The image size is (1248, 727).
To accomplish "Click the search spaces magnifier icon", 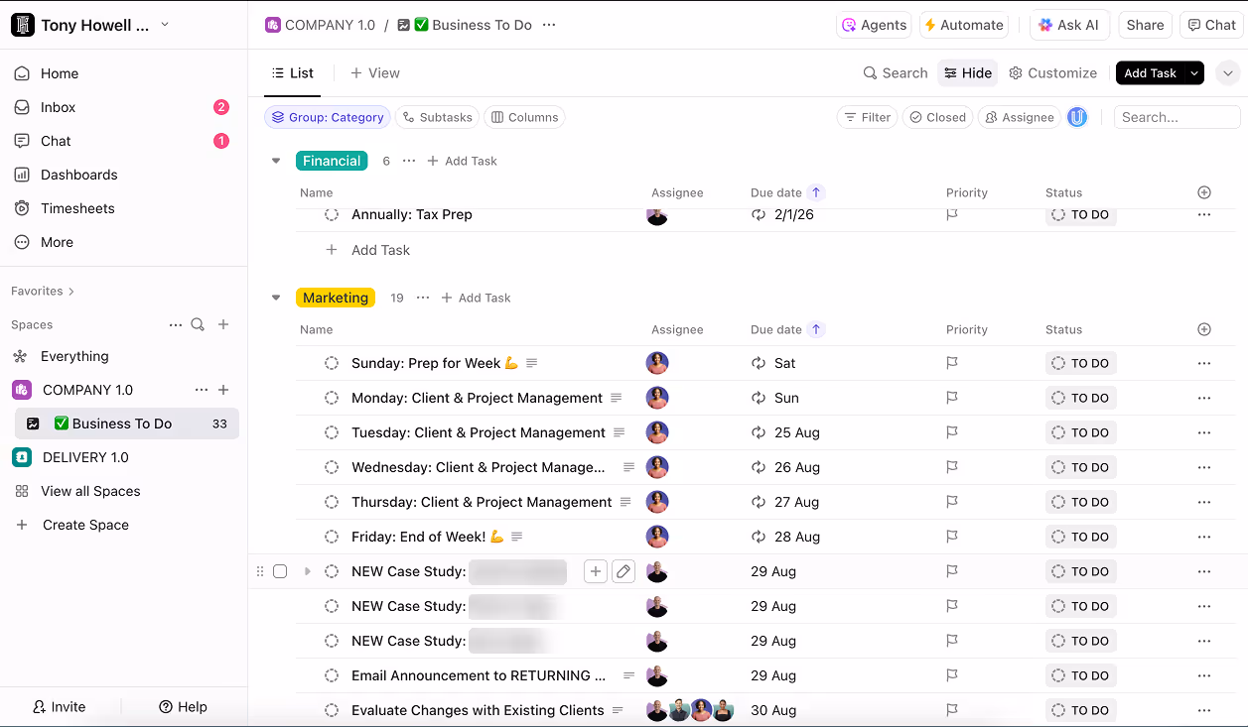I will [x=198, y=324].
